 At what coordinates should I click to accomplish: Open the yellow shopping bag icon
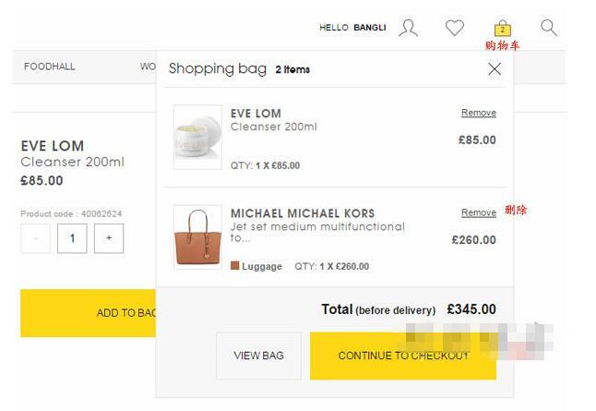point(502,28)
